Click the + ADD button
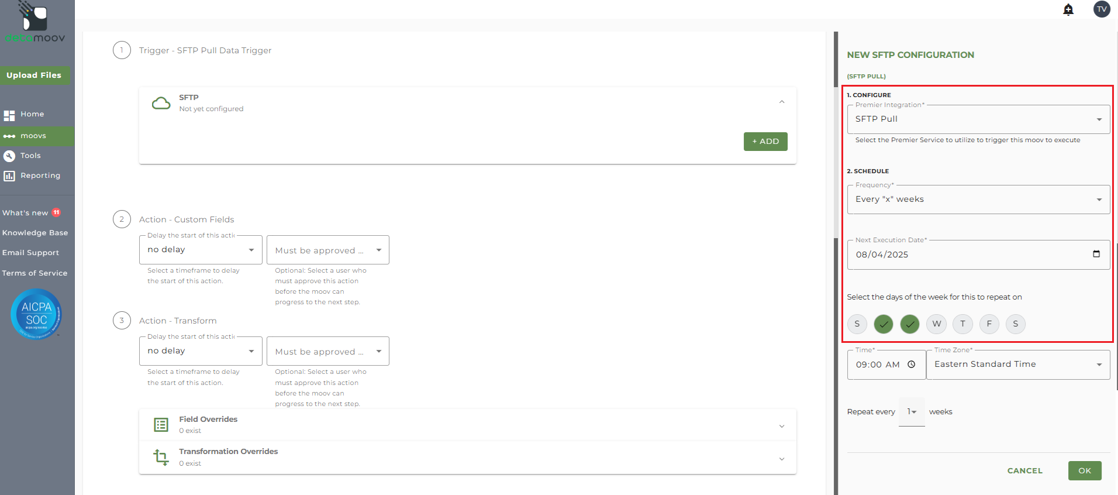This screenshot has height=495, width=1118. (x=765, y=142)
